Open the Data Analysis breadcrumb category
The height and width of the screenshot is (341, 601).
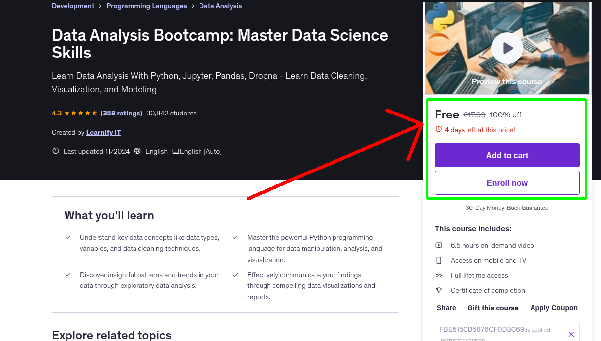tap(220, 6)
